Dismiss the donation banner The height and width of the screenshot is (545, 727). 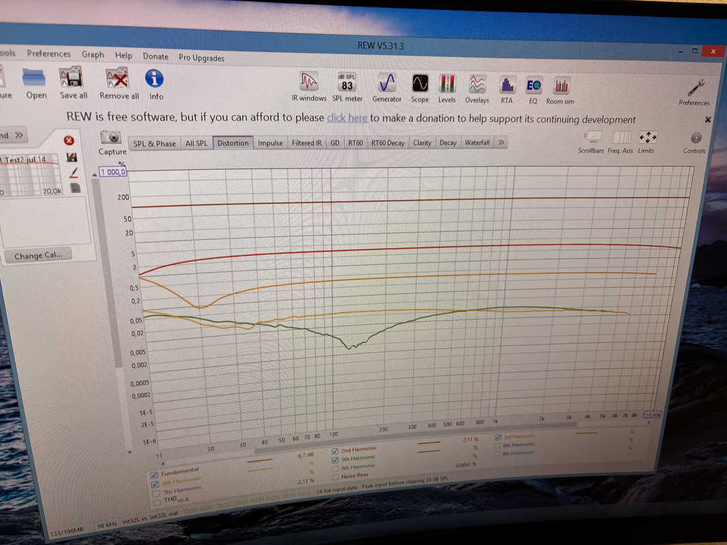coord(708,120)
